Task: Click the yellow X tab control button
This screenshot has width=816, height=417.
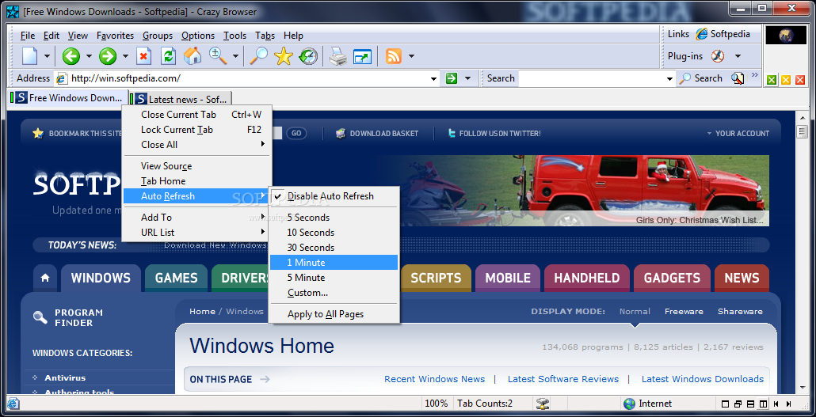Action: coord(786,80)
